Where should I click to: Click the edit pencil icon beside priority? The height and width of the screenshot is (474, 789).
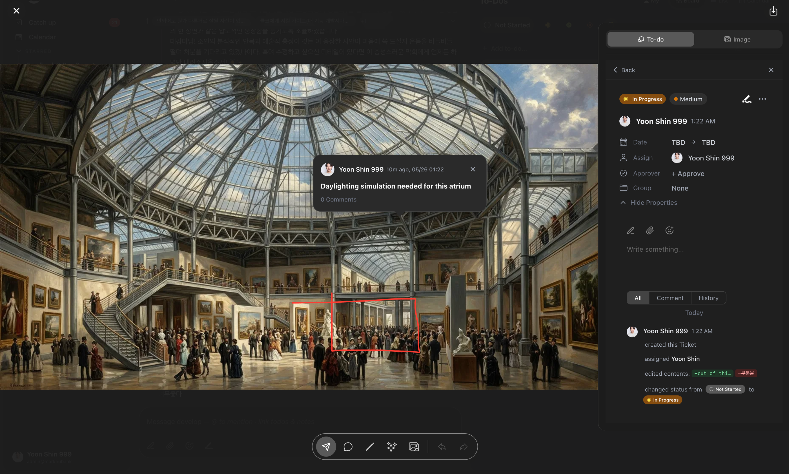pyautogui.click(x=746, y=99)
